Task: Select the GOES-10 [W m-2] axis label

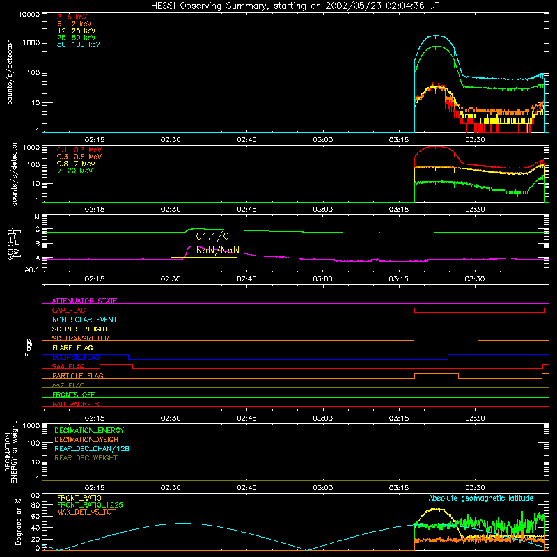Action: (14, 243)
